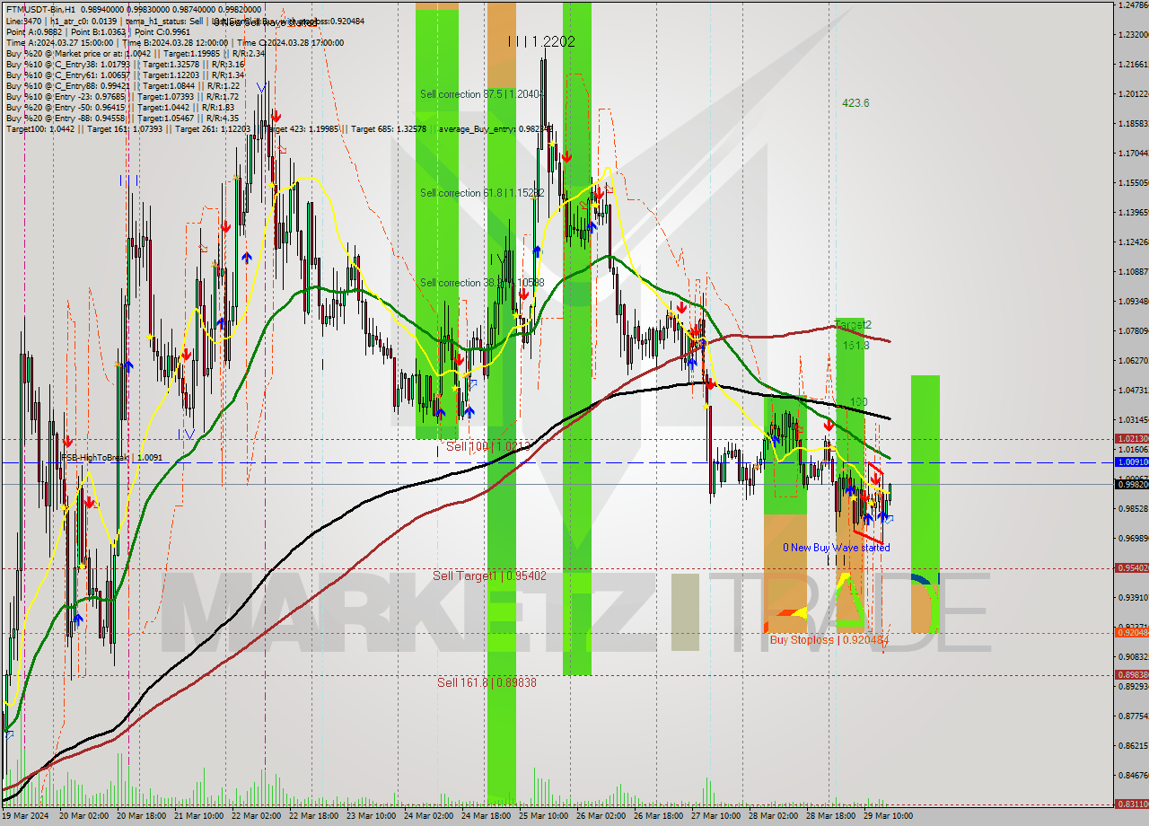Click the orange 0.92048 stoploss price tag
Image resolution: width=1149 pixels, height=826 pixels.
click(x=1131, y=633)
